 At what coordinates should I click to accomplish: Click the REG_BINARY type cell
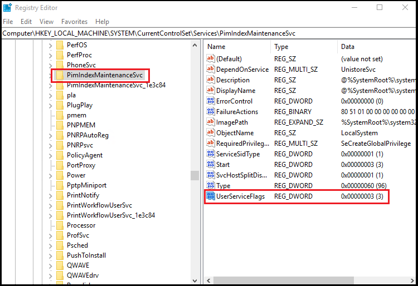[293, 112]
